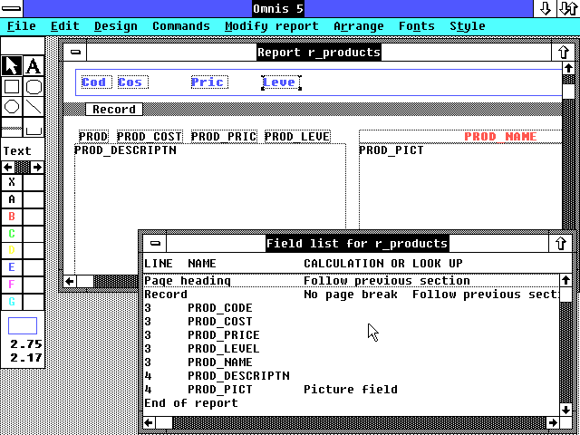This screenshot has height=435, width=580.
Task: Choose the green C color cell
Action: click(12, 234)
